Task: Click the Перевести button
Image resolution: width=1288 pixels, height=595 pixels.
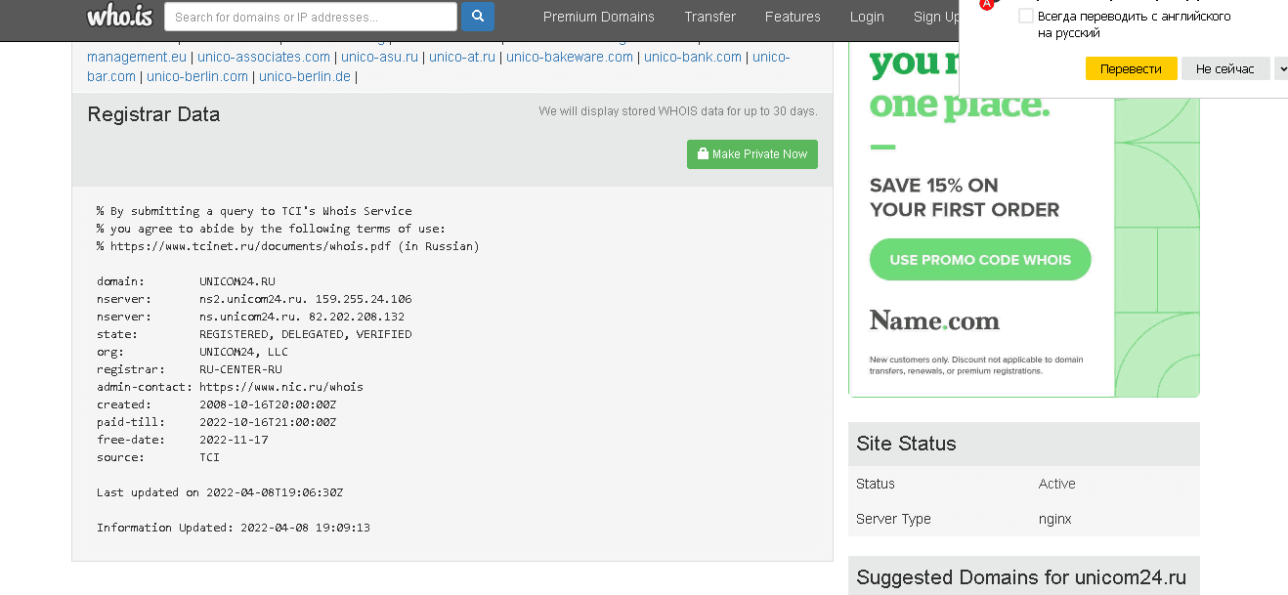Action: click(x=1131, y=68)
